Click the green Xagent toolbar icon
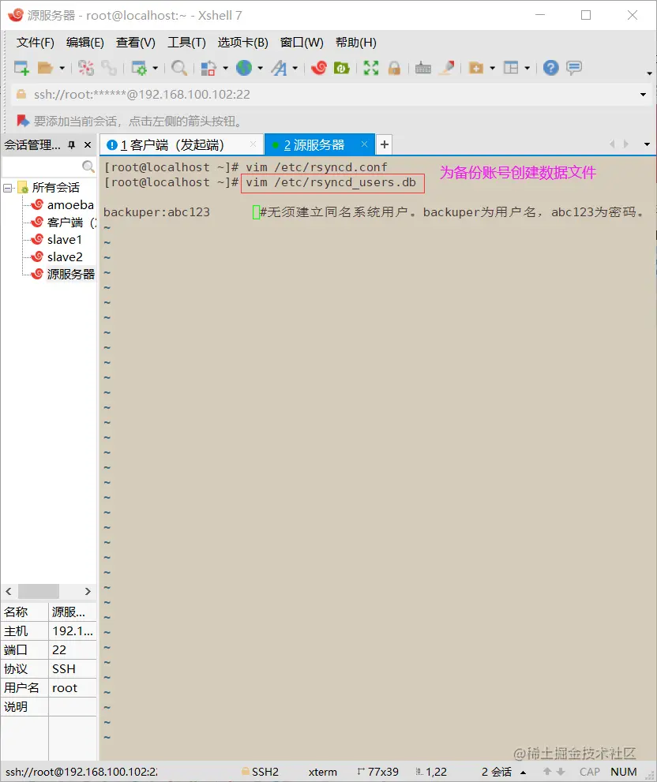Image resolution: width=657 pixels, height=782 pixels. tap(342, 68)
